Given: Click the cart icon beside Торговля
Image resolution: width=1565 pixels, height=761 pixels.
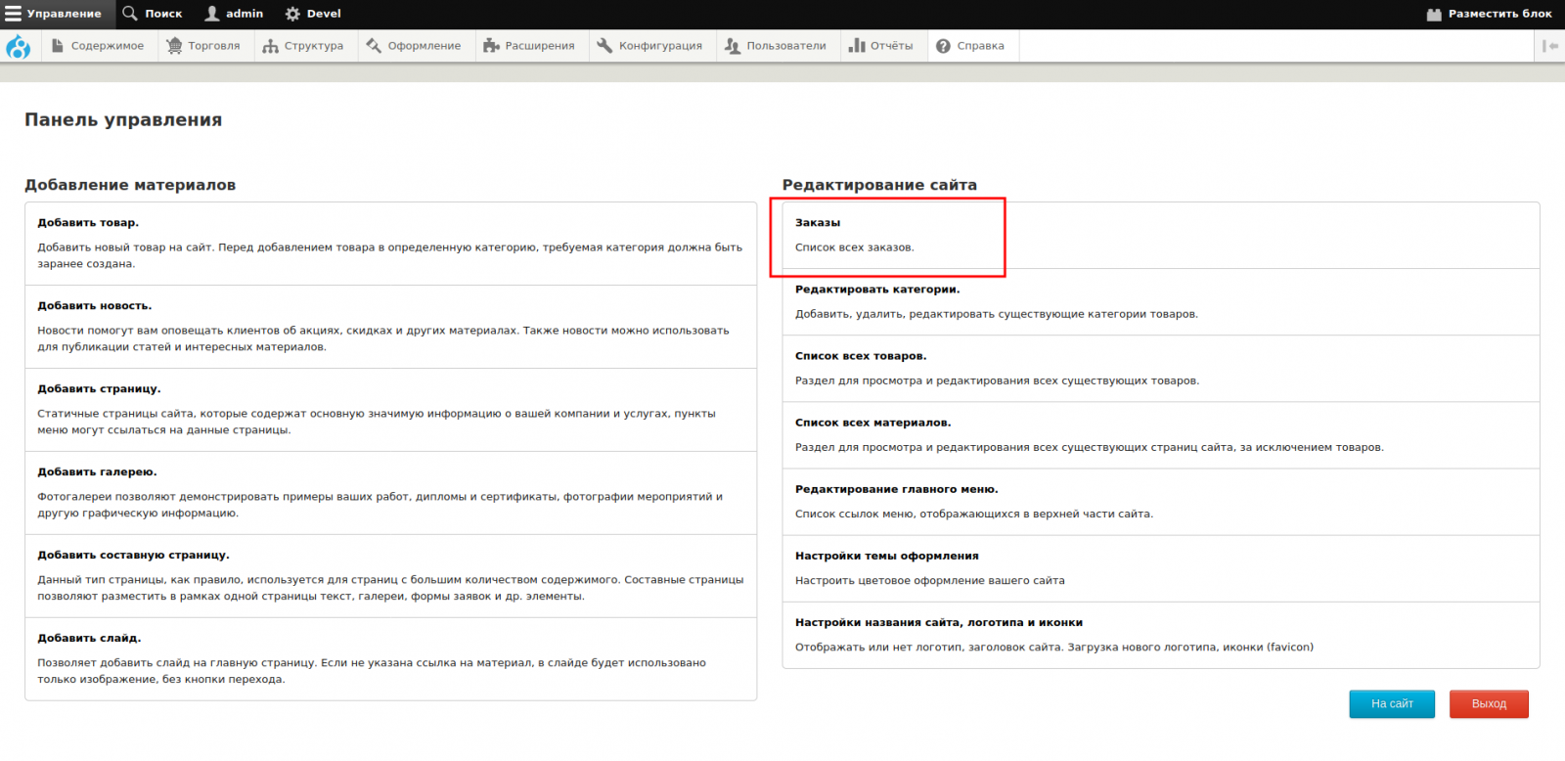Looking at the screenshot, I should tap(174, 46).
